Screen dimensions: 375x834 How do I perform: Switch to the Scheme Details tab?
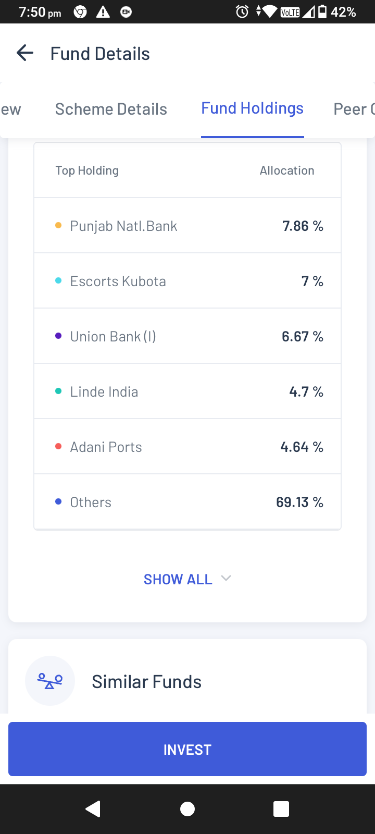[111, 109]
